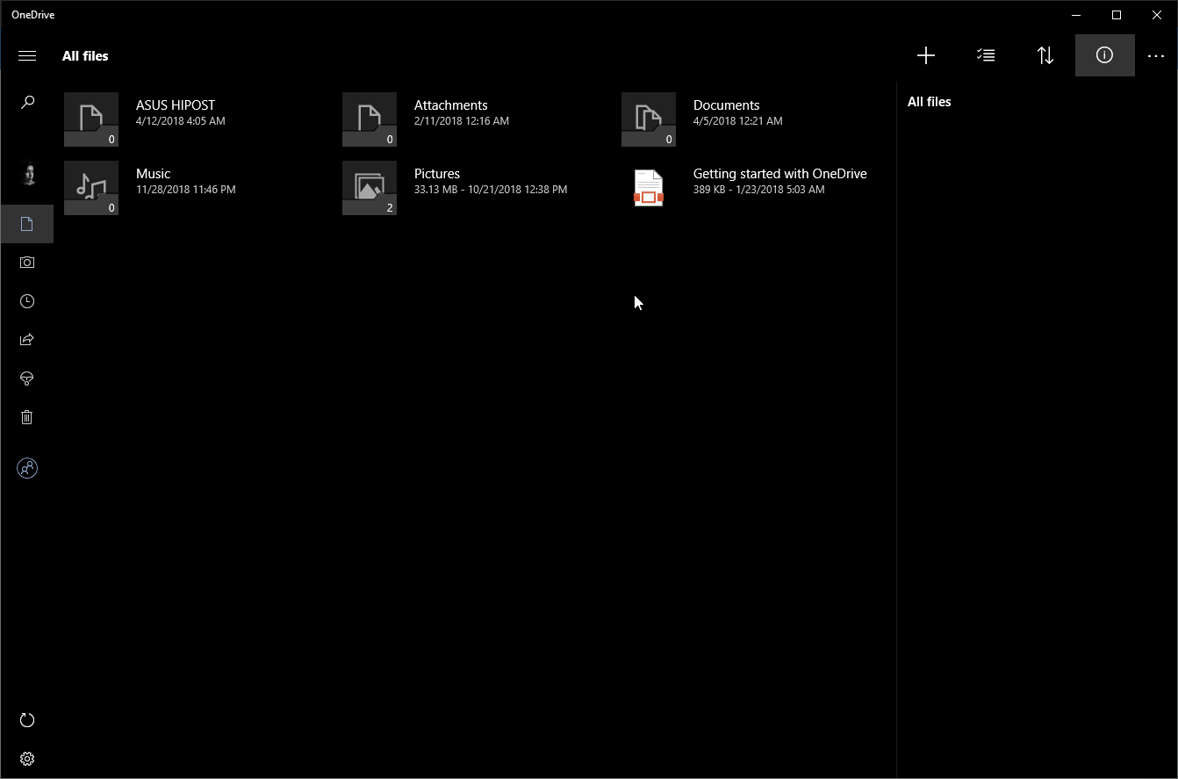This screenshot has width=1178, height=779.
Task: Open your account profile picture
Action: click(27, 175)
